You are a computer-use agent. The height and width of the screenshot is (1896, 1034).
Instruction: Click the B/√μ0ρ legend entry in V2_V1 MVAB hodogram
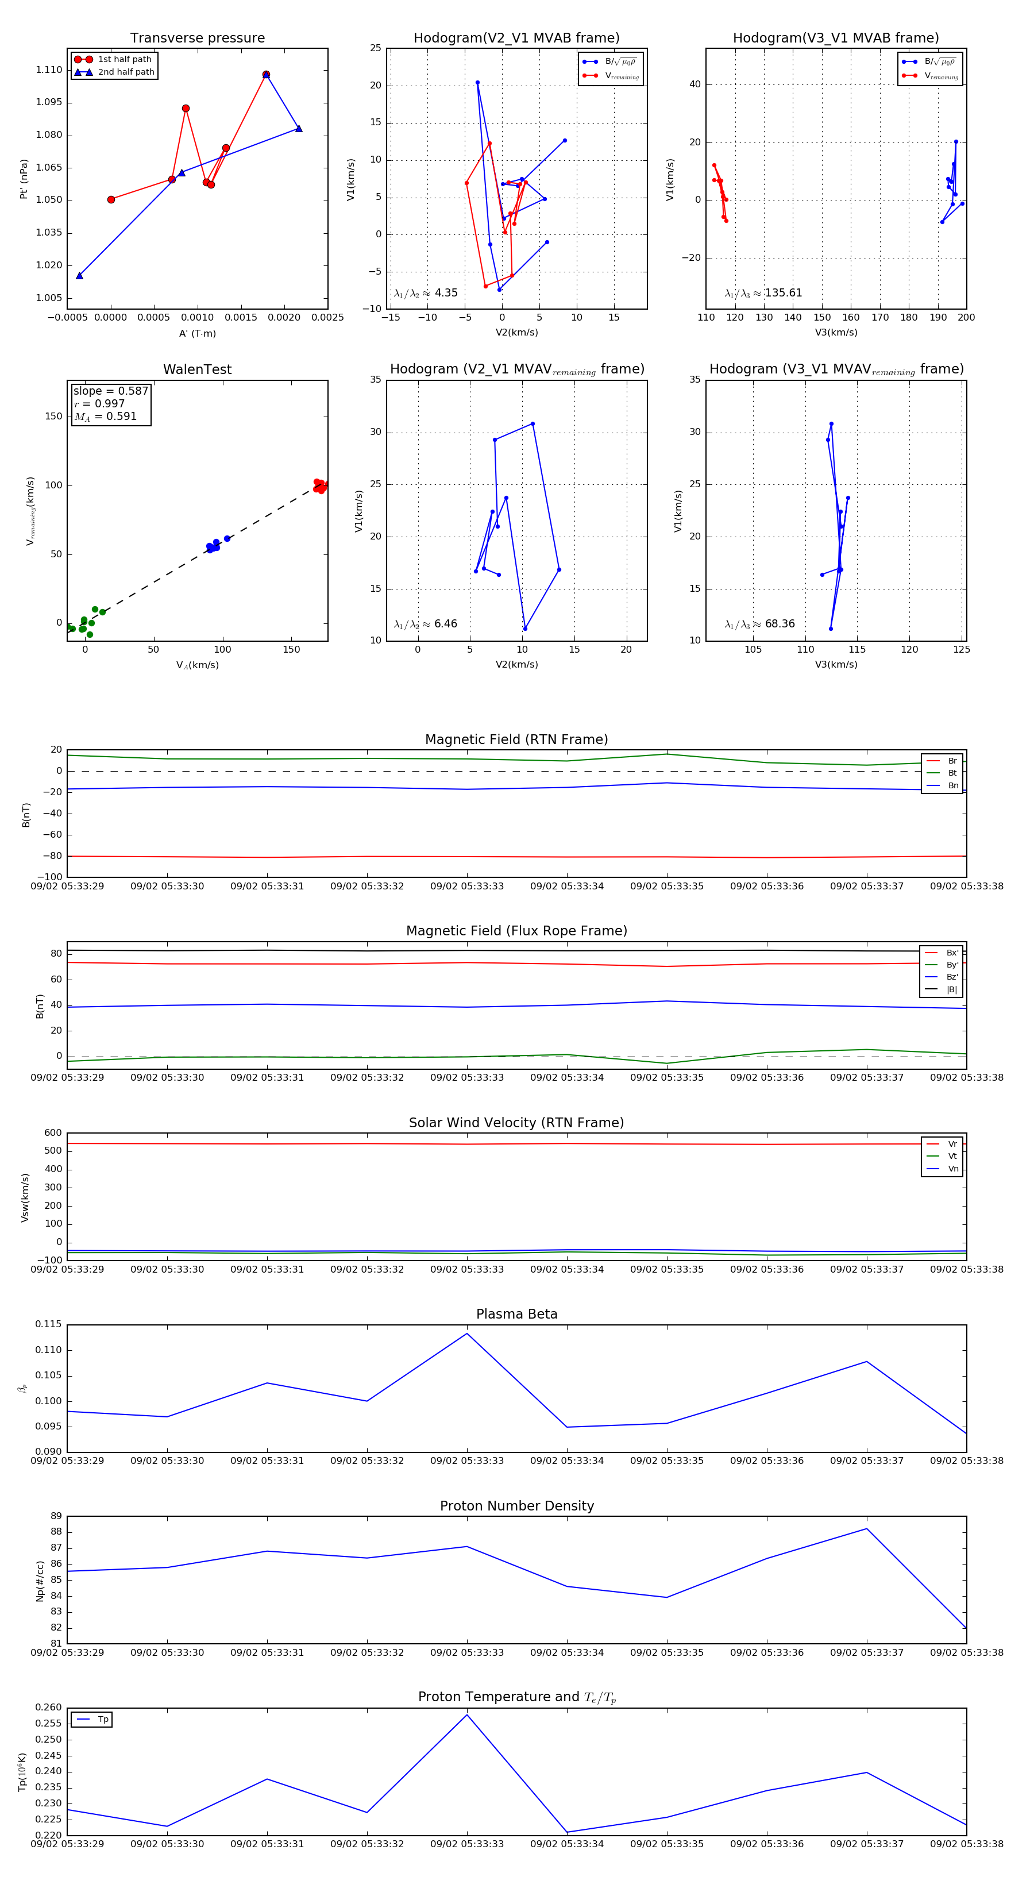611,62
